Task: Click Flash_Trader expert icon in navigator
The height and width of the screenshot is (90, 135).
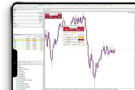Action: click(x=17, y=82)
